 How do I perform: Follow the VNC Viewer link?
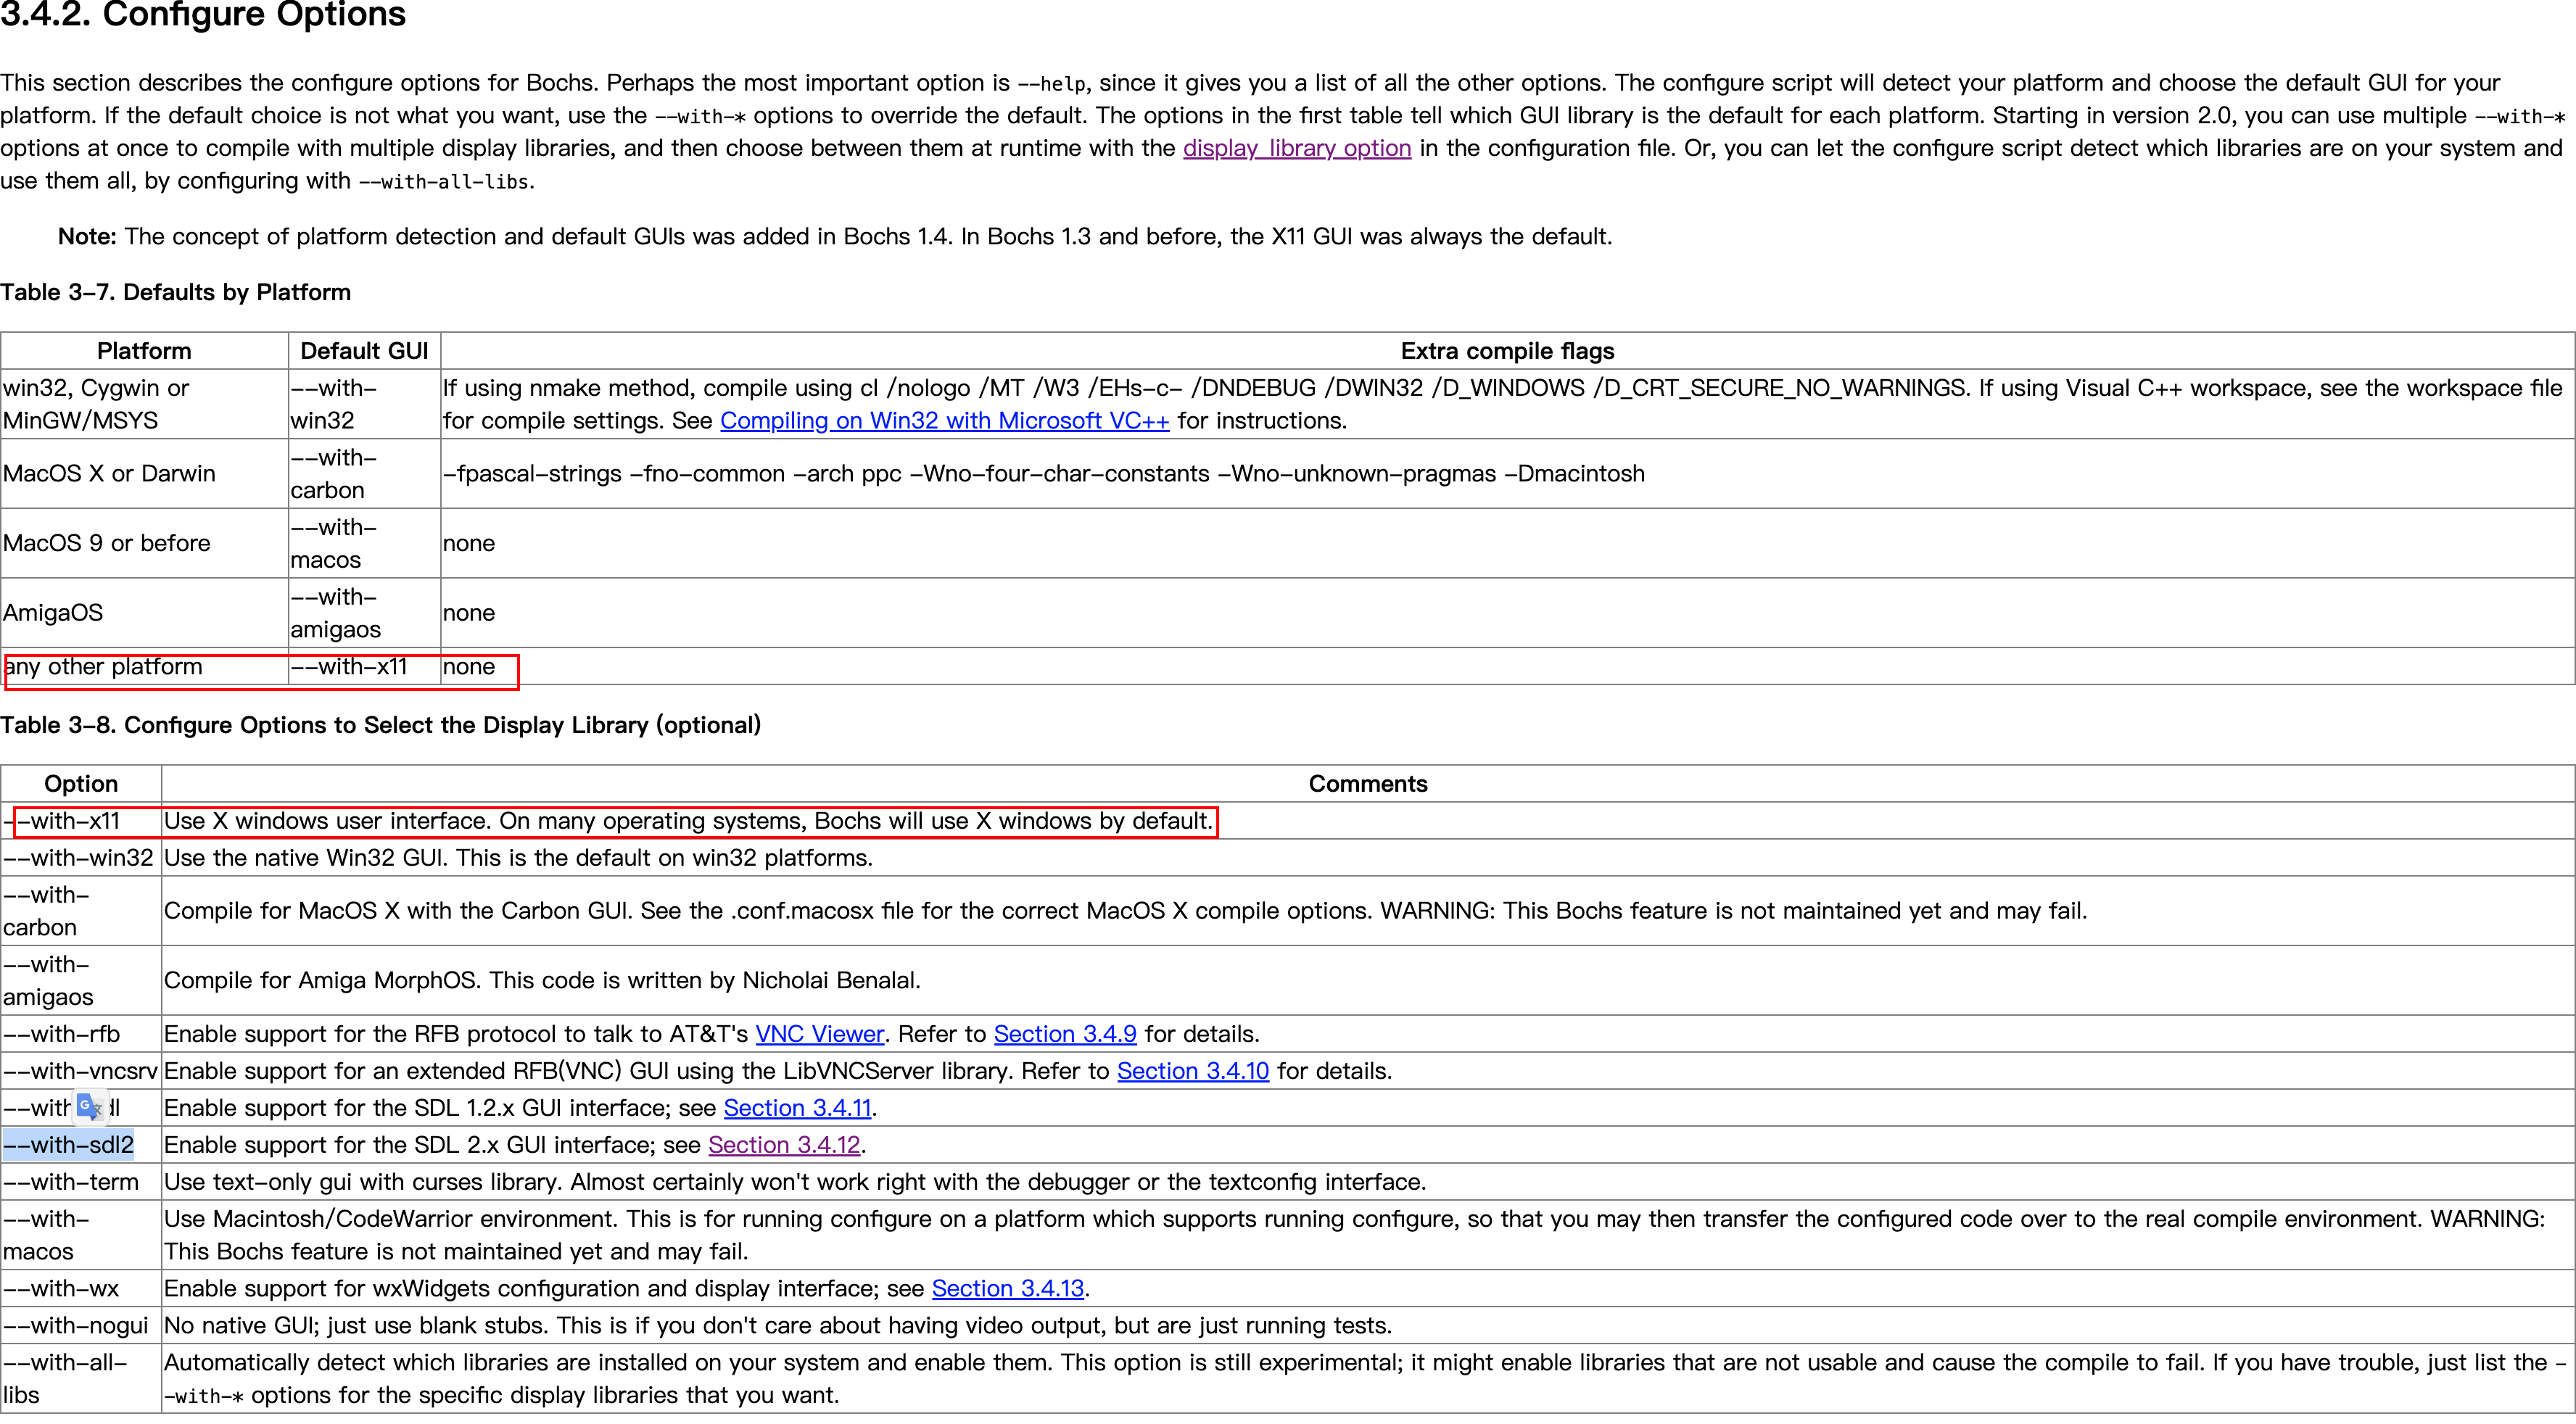pyautogui.click(x=819, y=1034)
